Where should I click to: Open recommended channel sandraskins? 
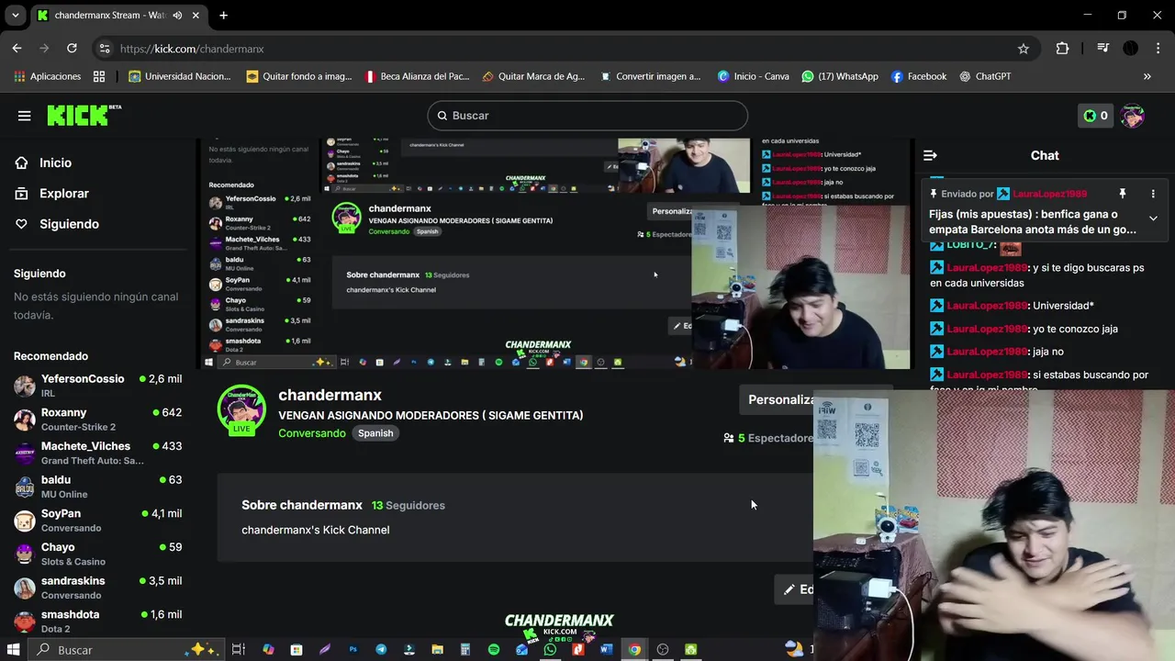coord(98,588)
